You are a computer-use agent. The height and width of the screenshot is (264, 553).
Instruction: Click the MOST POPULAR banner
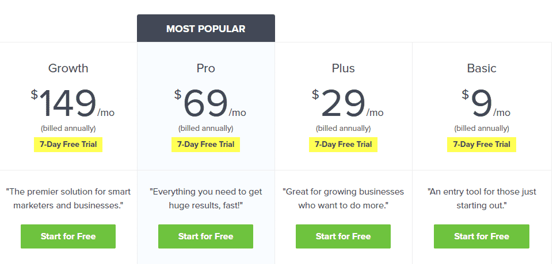click(x=205, y=29)
